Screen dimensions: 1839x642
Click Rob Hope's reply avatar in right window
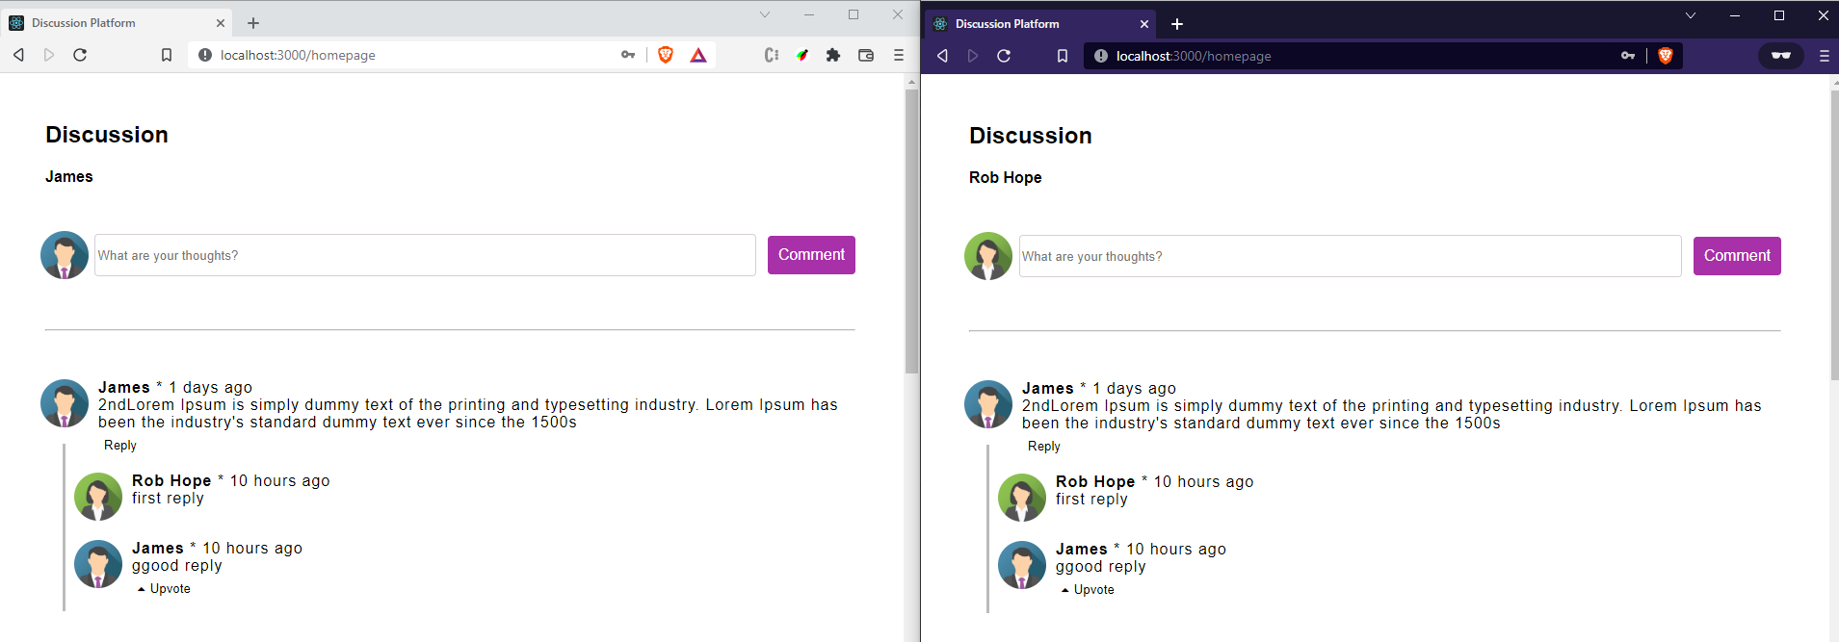click(1022, 498)
